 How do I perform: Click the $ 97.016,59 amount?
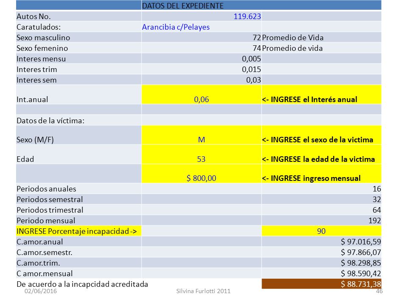coord(361,242)
